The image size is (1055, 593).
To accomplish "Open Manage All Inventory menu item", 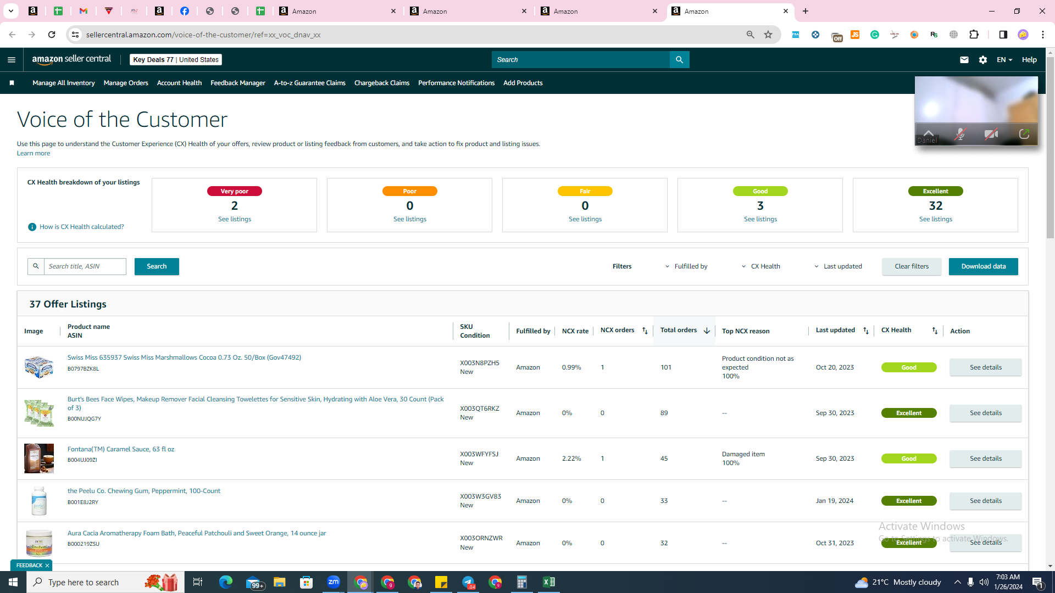I will click(64, 83).
